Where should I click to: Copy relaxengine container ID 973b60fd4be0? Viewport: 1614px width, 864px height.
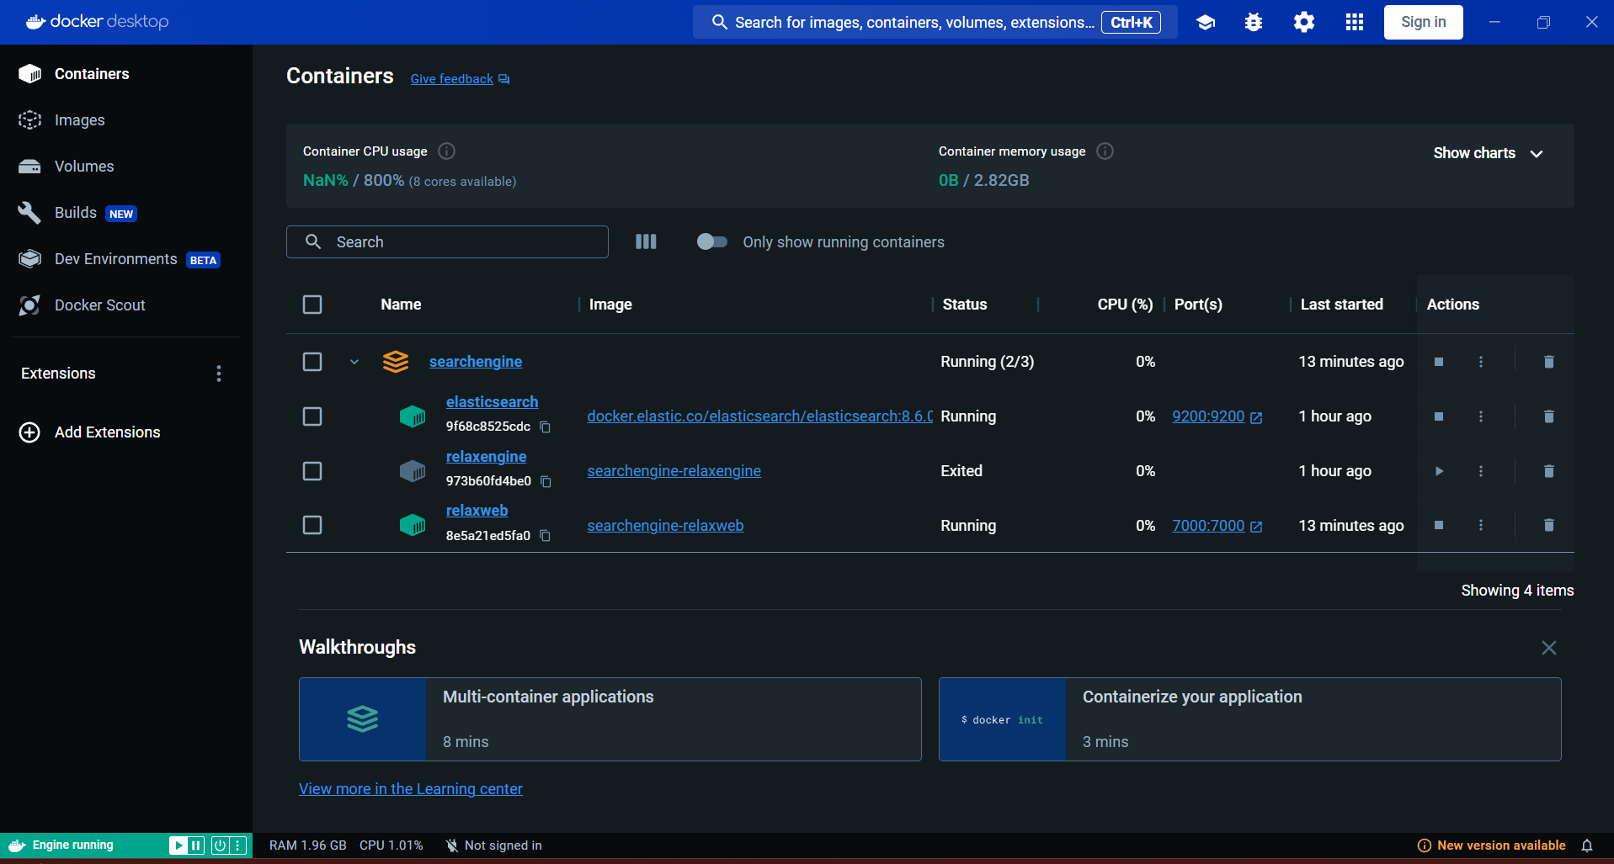coord(546,482)
